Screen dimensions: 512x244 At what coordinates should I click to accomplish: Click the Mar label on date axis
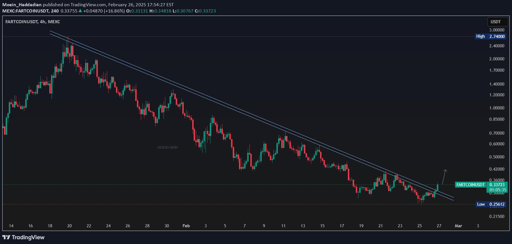[x=458, y=226]
